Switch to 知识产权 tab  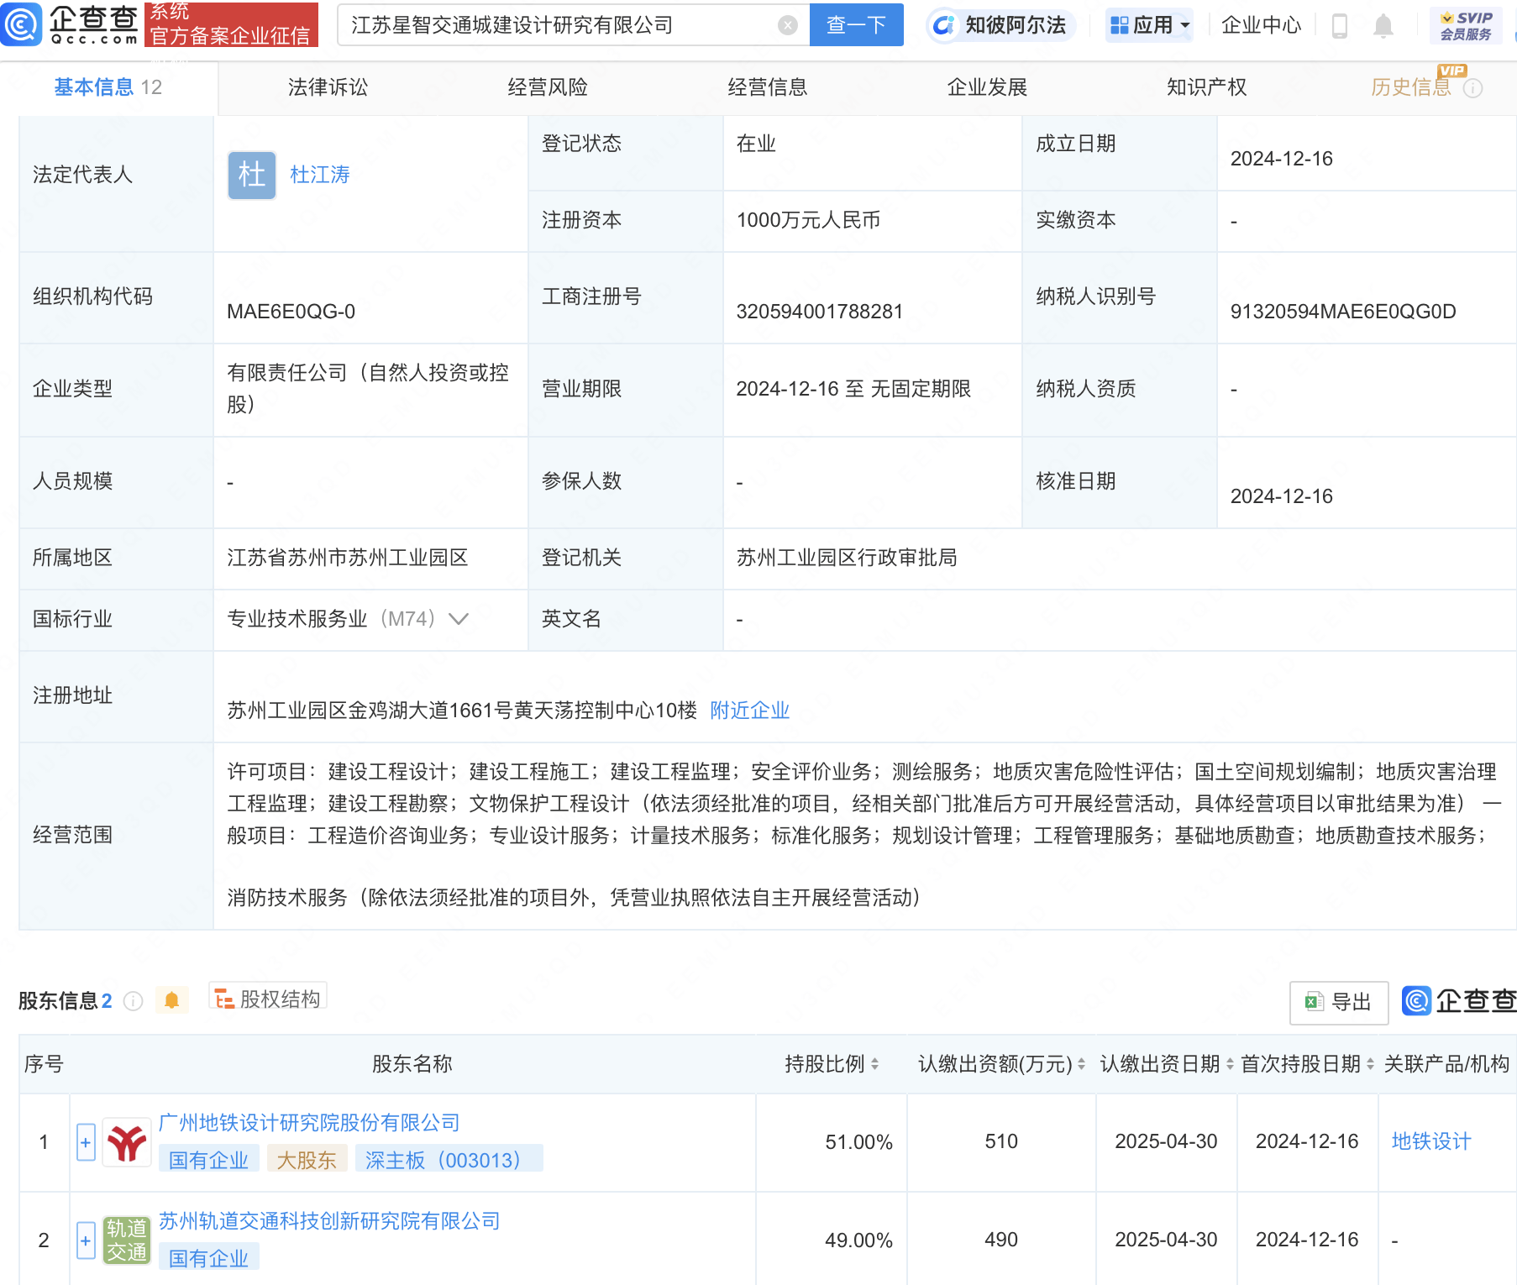(1207, 87)
